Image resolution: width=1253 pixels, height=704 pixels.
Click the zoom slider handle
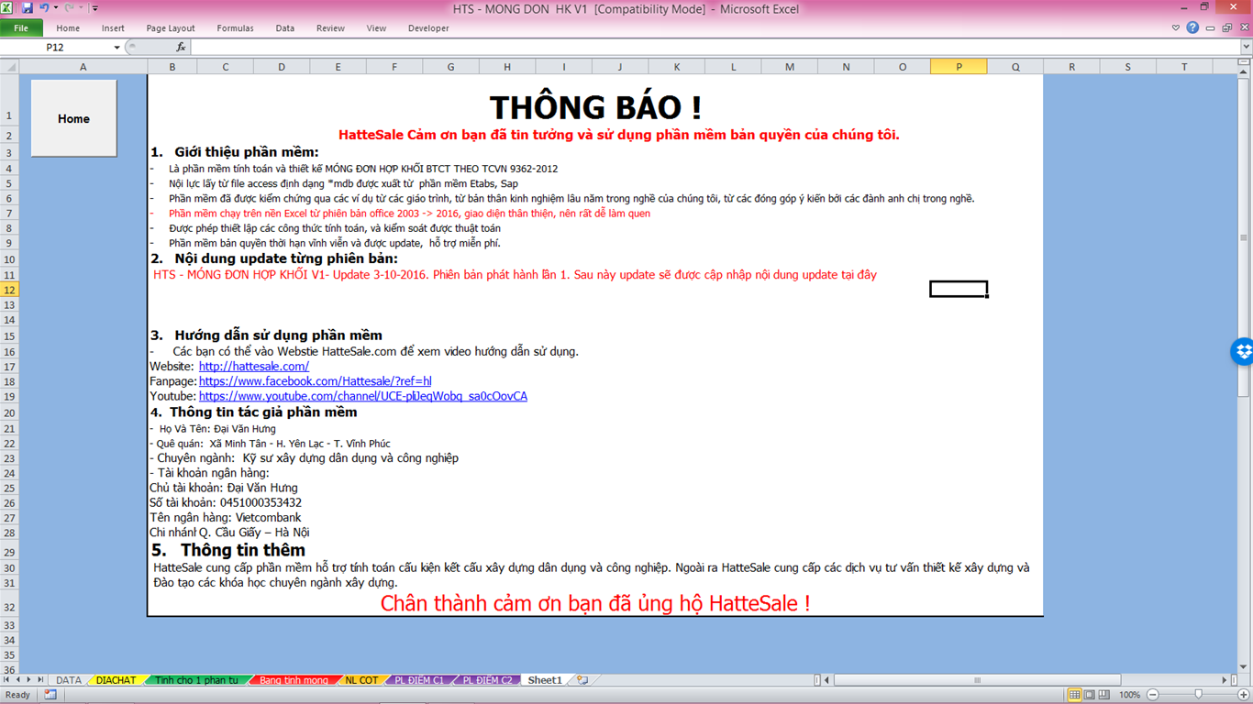click(x=1198, y=695)
